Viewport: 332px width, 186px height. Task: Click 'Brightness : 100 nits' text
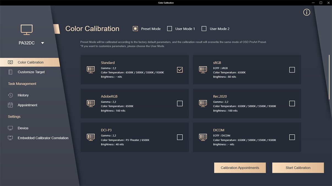225,111
